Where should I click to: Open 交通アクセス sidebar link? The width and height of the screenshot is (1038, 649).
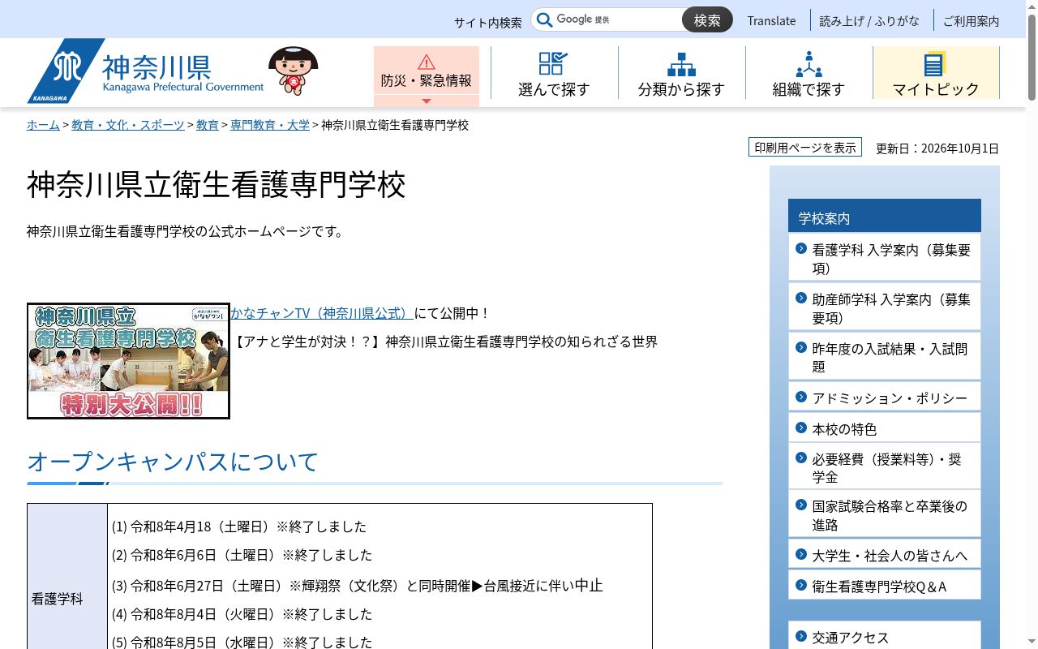tap(885, 637)
